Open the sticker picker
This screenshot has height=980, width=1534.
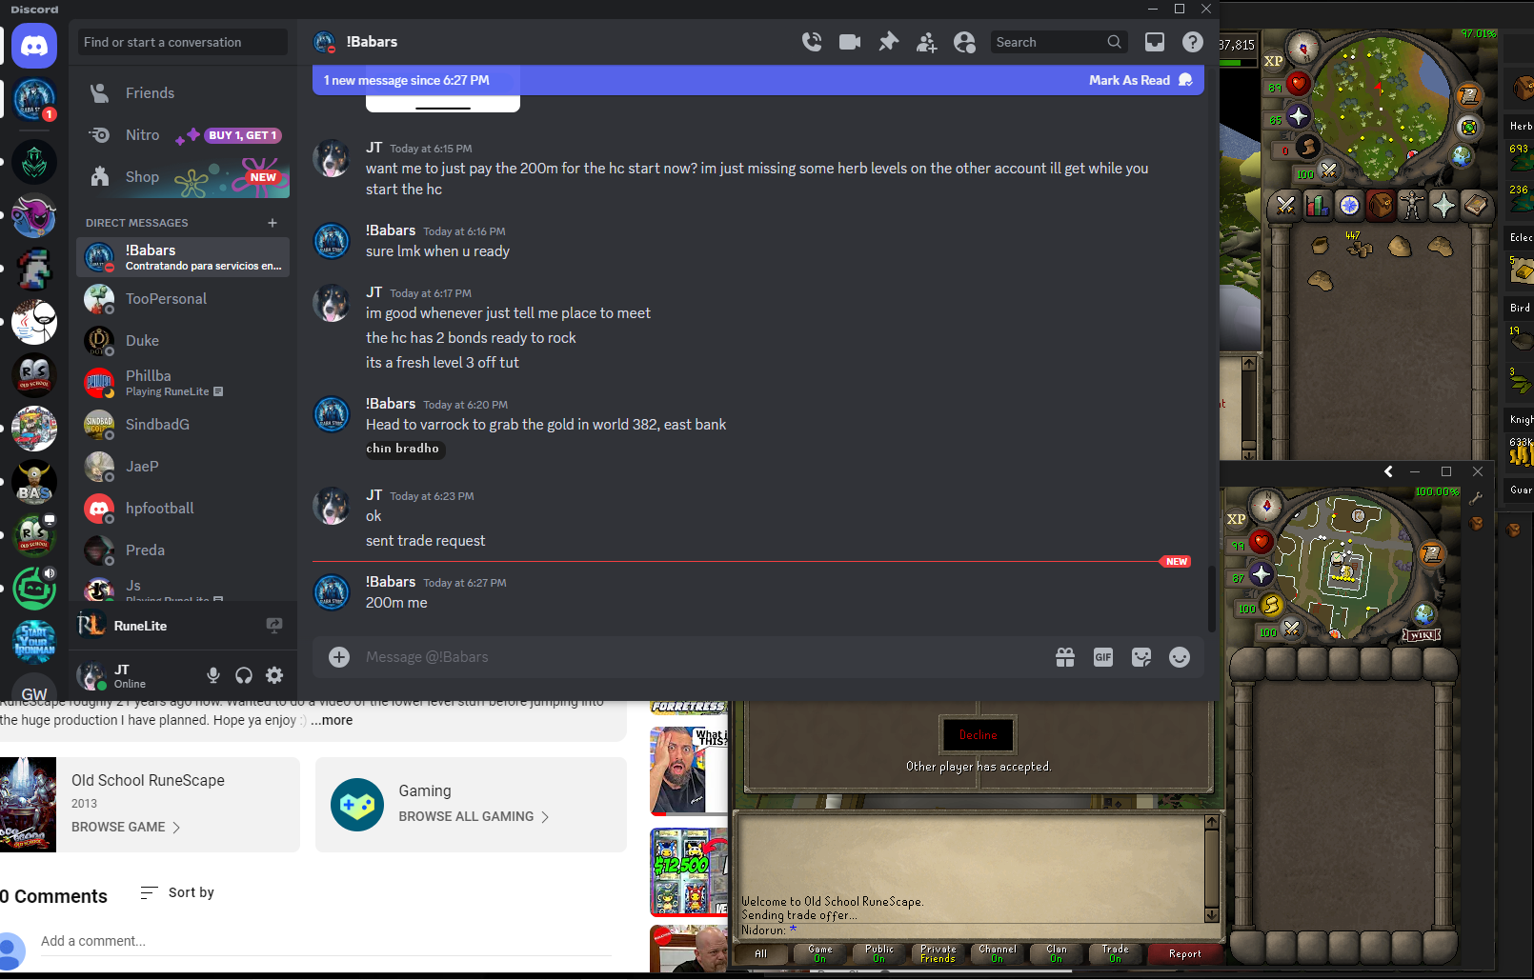pyautogui.click(x=1141, y=657)
